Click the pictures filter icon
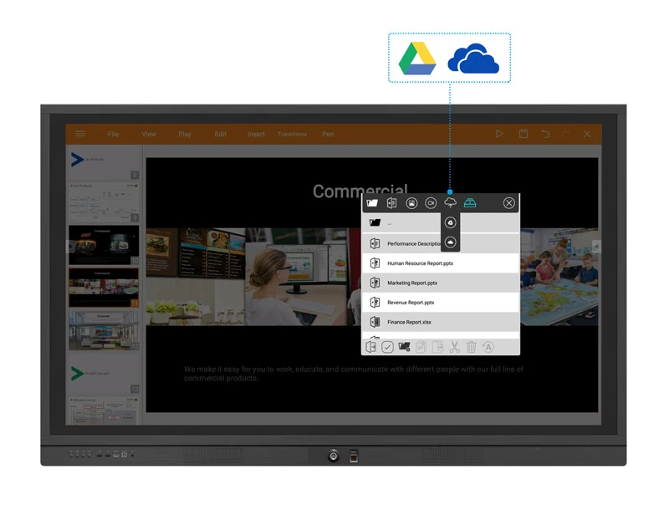 tap(411, 203)
